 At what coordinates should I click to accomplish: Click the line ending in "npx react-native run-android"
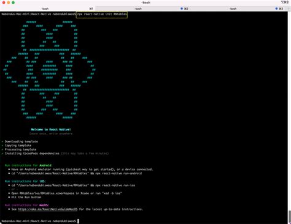pos(75,173)
